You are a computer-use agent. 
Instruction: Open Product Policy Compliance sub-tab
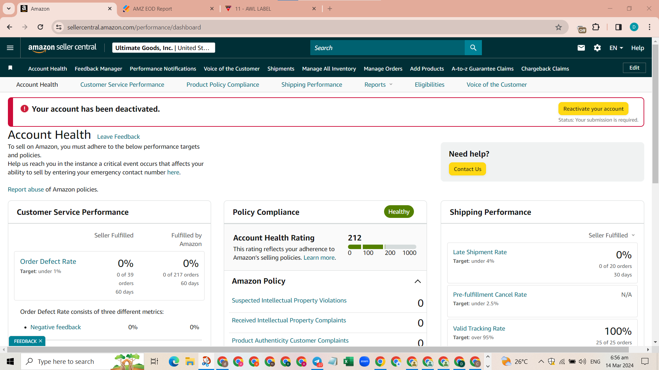223,85
